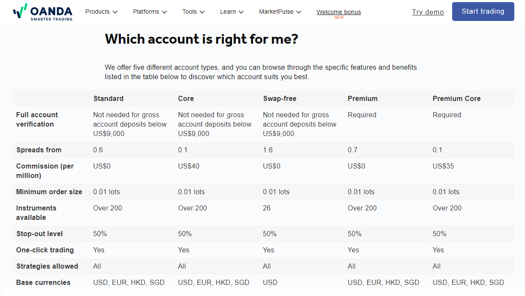Expand the Tools dropdown chevron
The width and height of the screenshot is (525, 296).
[202, 12]
